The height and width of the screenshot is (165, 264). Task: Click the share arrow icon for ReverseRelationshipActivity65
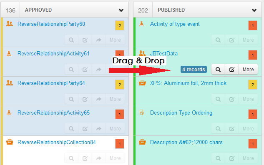(99, 129)
